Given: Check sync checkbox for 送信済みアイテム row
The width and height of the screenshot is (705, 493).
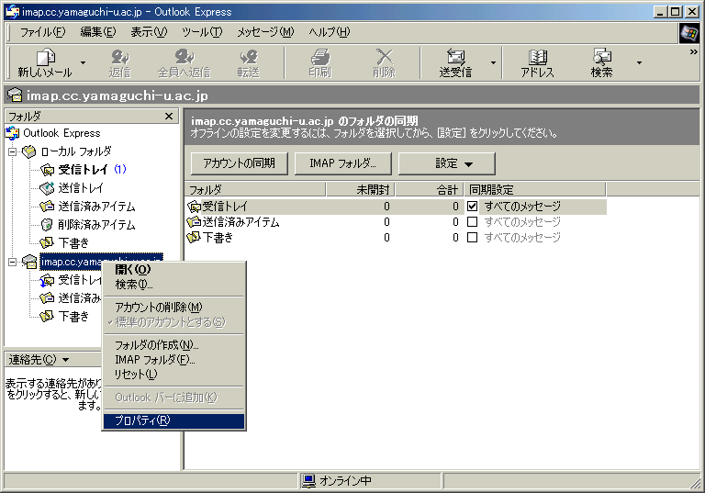Looking at the screenshot, I should pos(472,222).
